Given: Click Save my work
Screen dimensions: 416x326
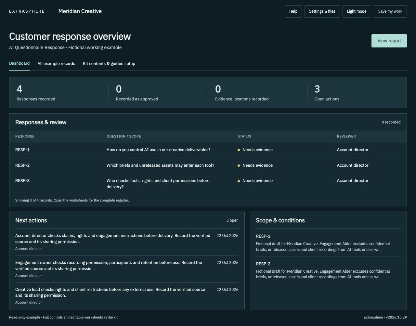Looking at the screenshot, I should click(390, 11).
